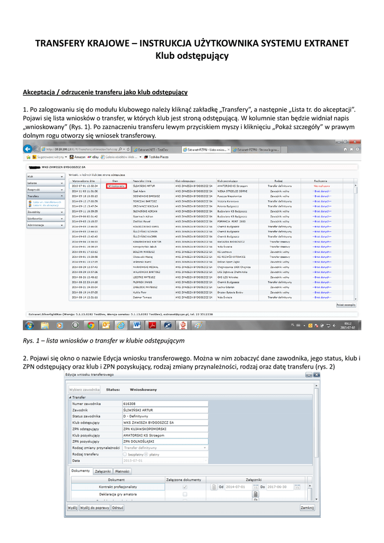Switch to the Płatności tab
This screenshot has width=384, height=543.
(x=122, y=471)
